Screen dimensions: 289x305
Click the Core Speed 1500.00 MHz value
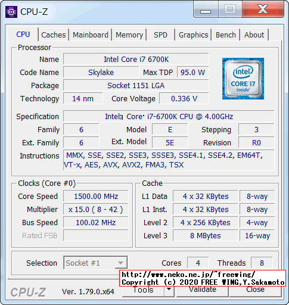96,196
